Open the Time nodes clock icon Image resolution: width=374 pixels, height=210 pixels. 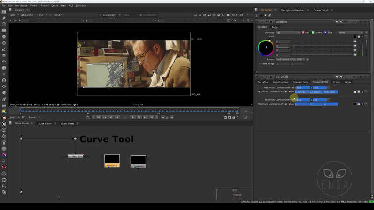tap(4, 24)
